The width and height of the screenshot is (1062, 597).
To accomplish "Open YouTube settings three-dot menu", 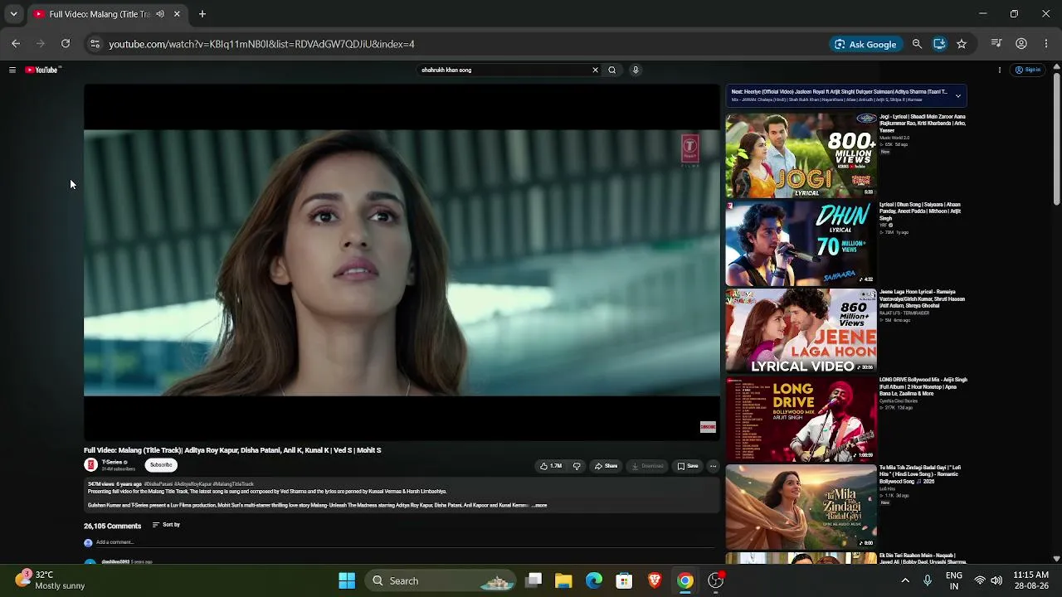I will pyautogui.click(x=1000, y=70).
